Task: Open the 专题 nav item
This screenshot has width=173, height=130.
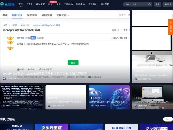Action: [x=58, y=4]
